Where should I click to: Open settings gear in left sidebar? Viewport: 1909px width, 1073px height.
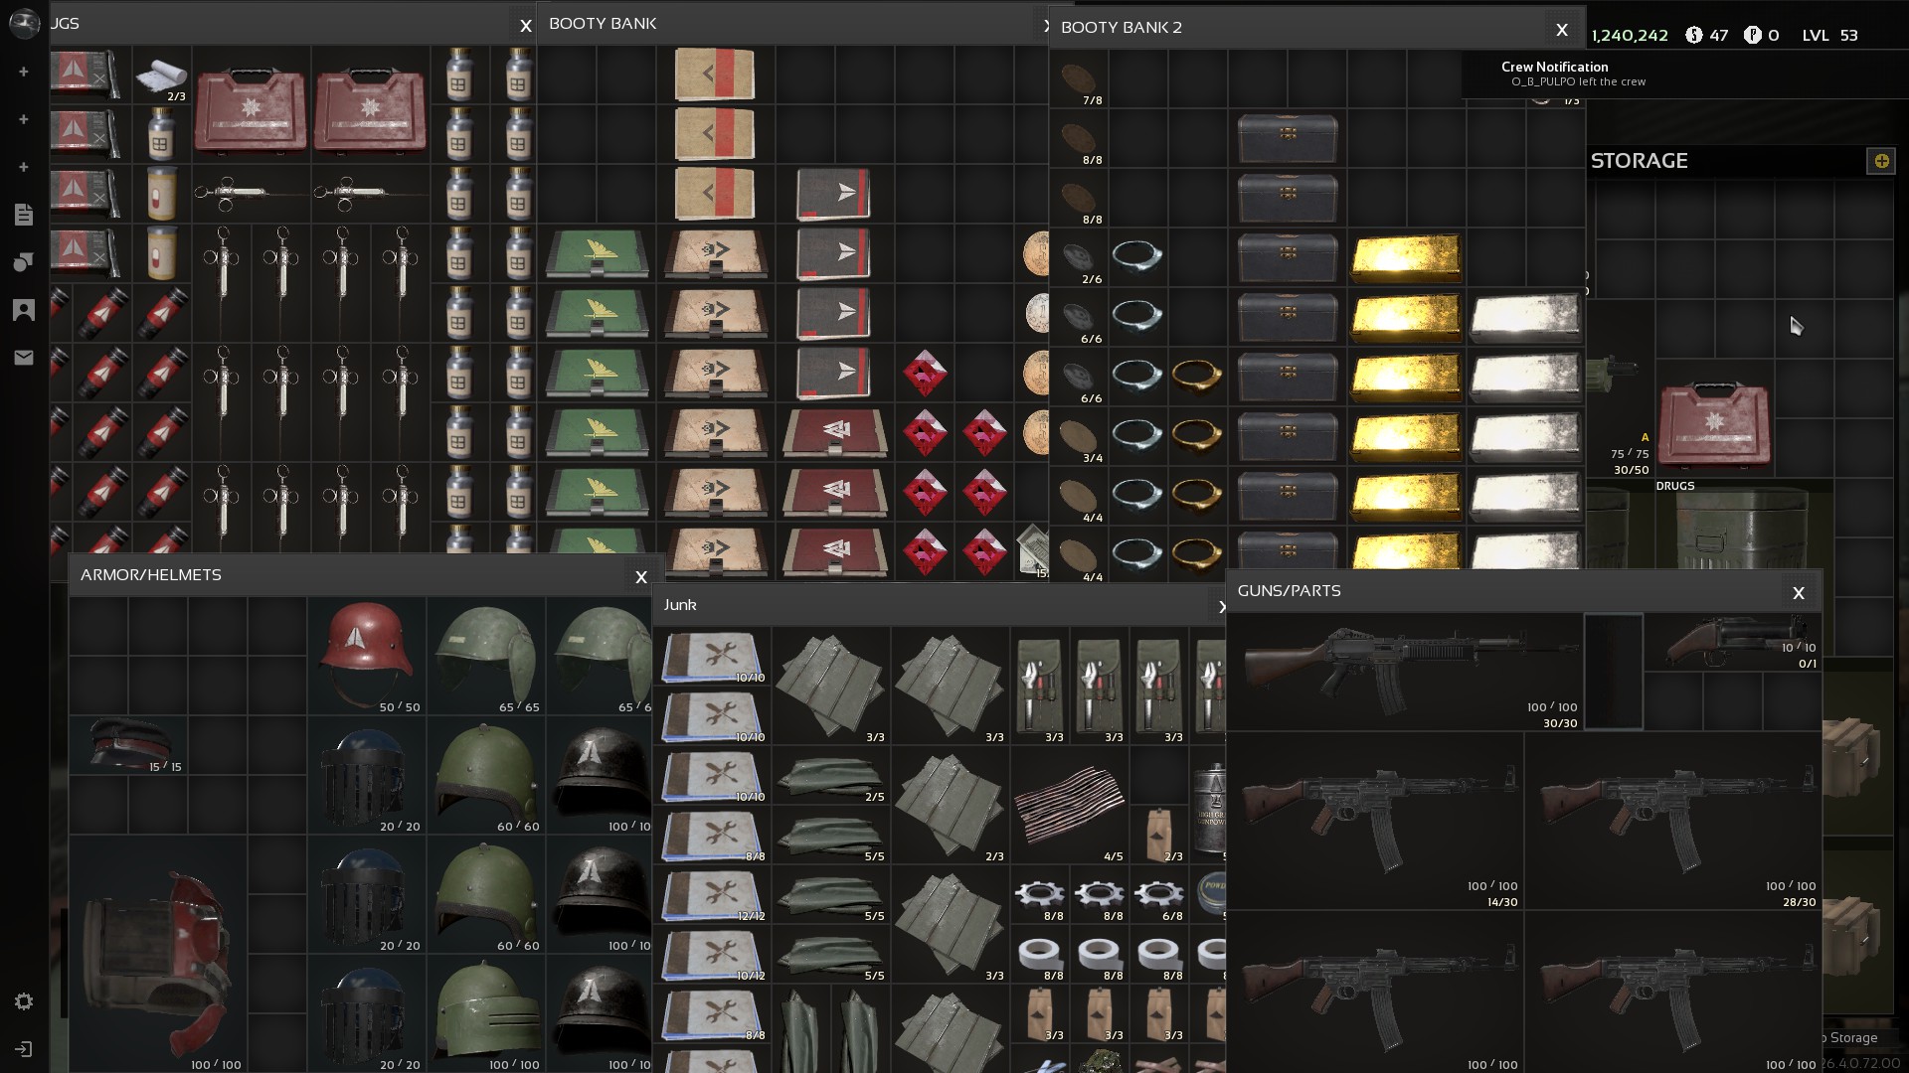point(24,1001)
